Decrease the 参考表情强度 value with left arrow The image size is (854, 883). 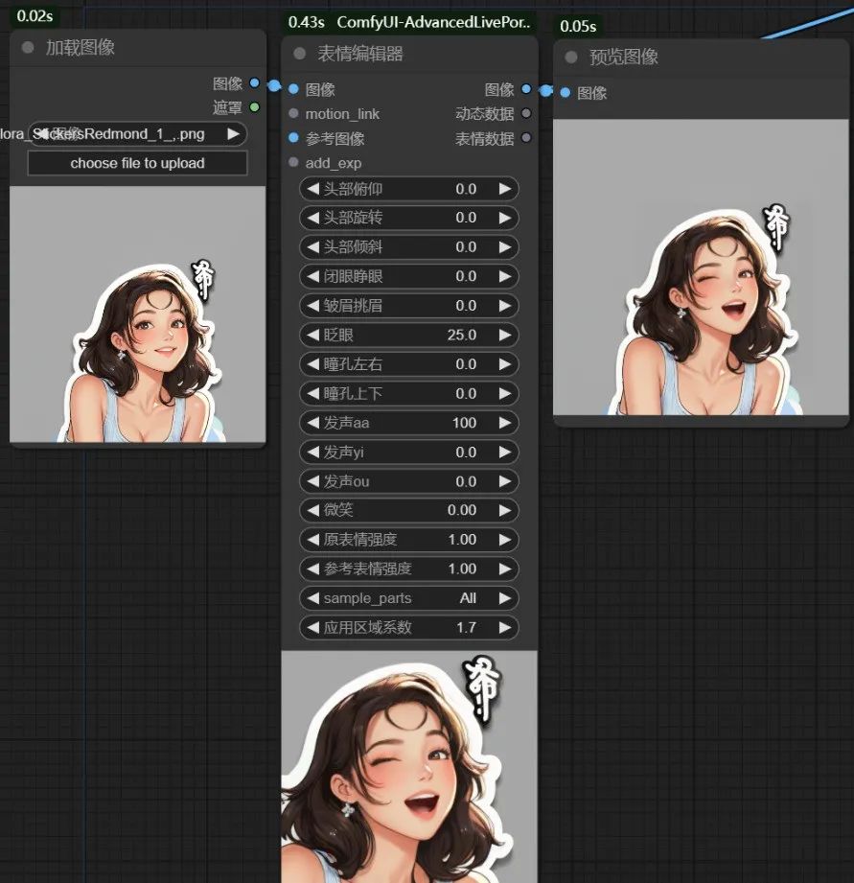pyautogui.click(x=313, y=569)
